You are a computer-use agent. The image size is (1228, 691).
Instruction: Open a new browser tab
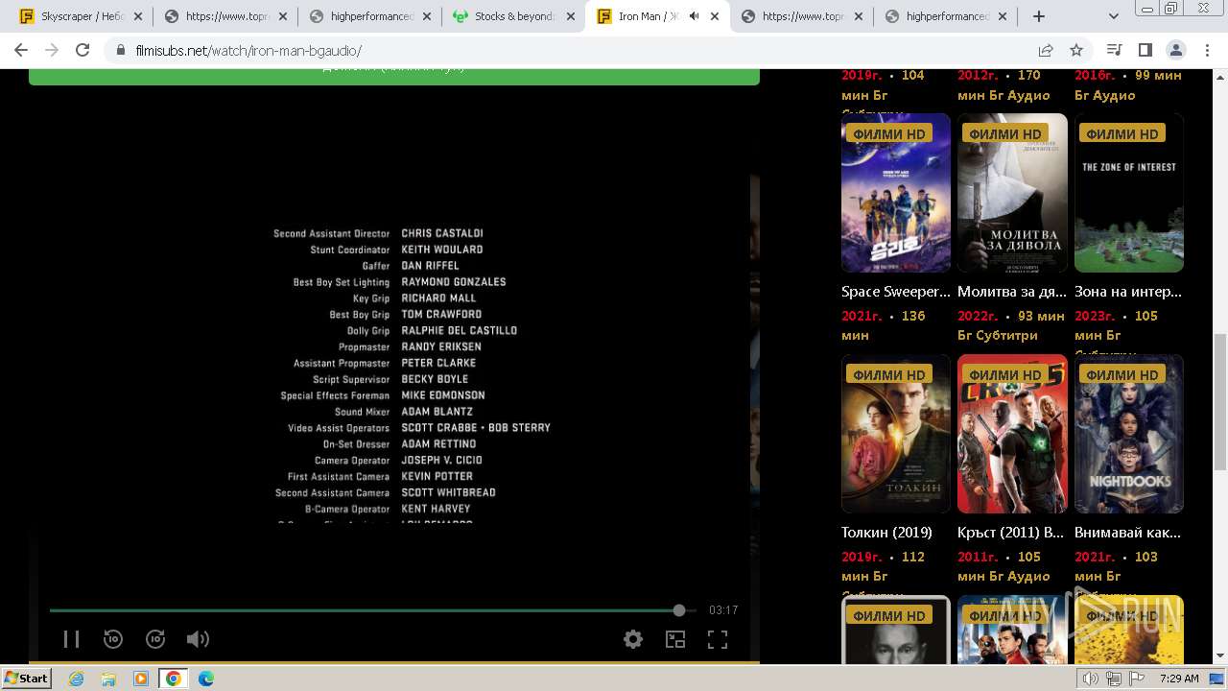(1038, 16)
